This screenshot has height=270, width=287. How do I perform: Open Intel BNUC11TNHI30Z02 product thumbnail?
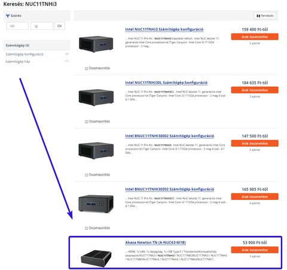(x=96, y=204)
